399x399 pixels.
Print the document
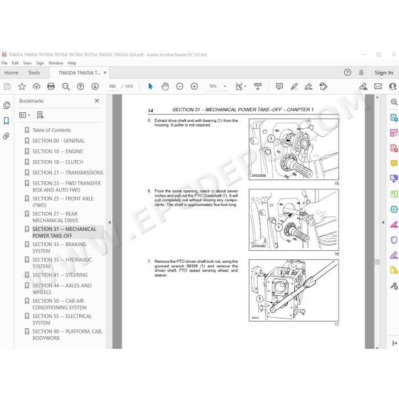(x=51, y=87)
